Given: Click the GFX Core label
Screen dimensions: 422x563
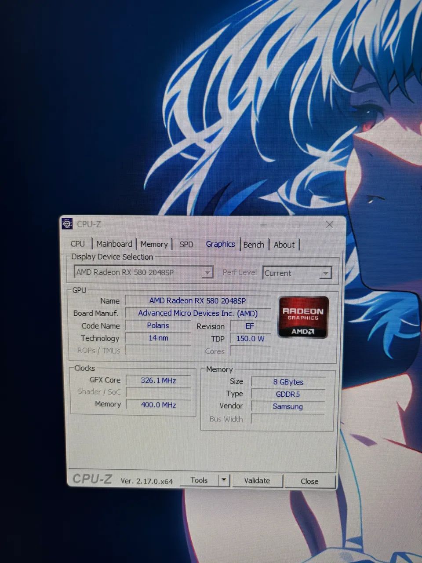Looking at the screenshot, I should point(105,380).
